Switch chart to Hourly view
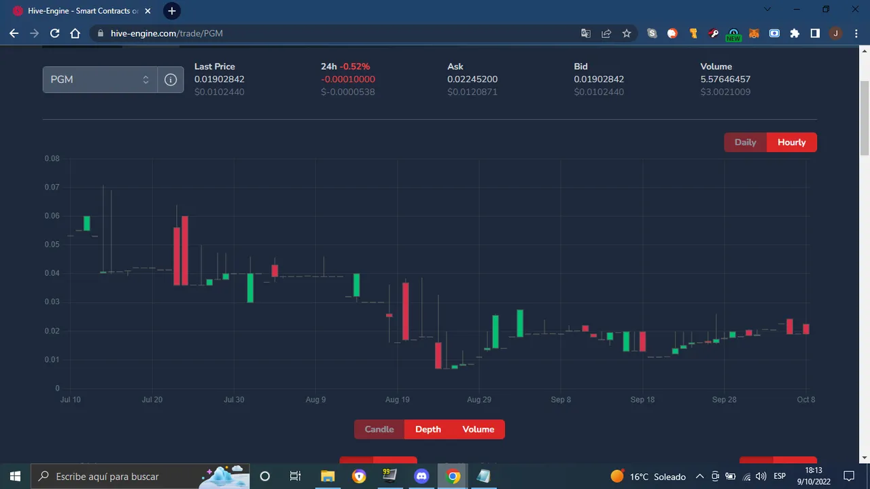 (792, 143)
